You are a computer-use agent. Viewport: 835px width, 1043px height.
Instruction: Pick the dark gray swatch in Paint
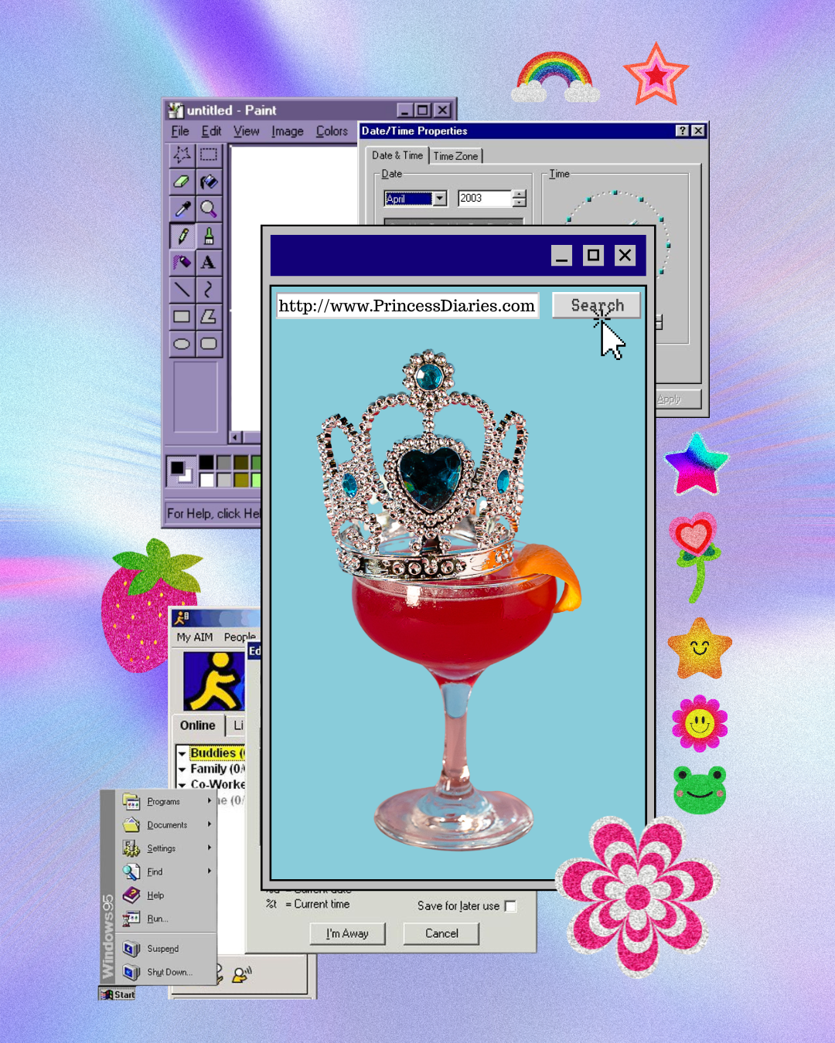[x=224, y=462]
